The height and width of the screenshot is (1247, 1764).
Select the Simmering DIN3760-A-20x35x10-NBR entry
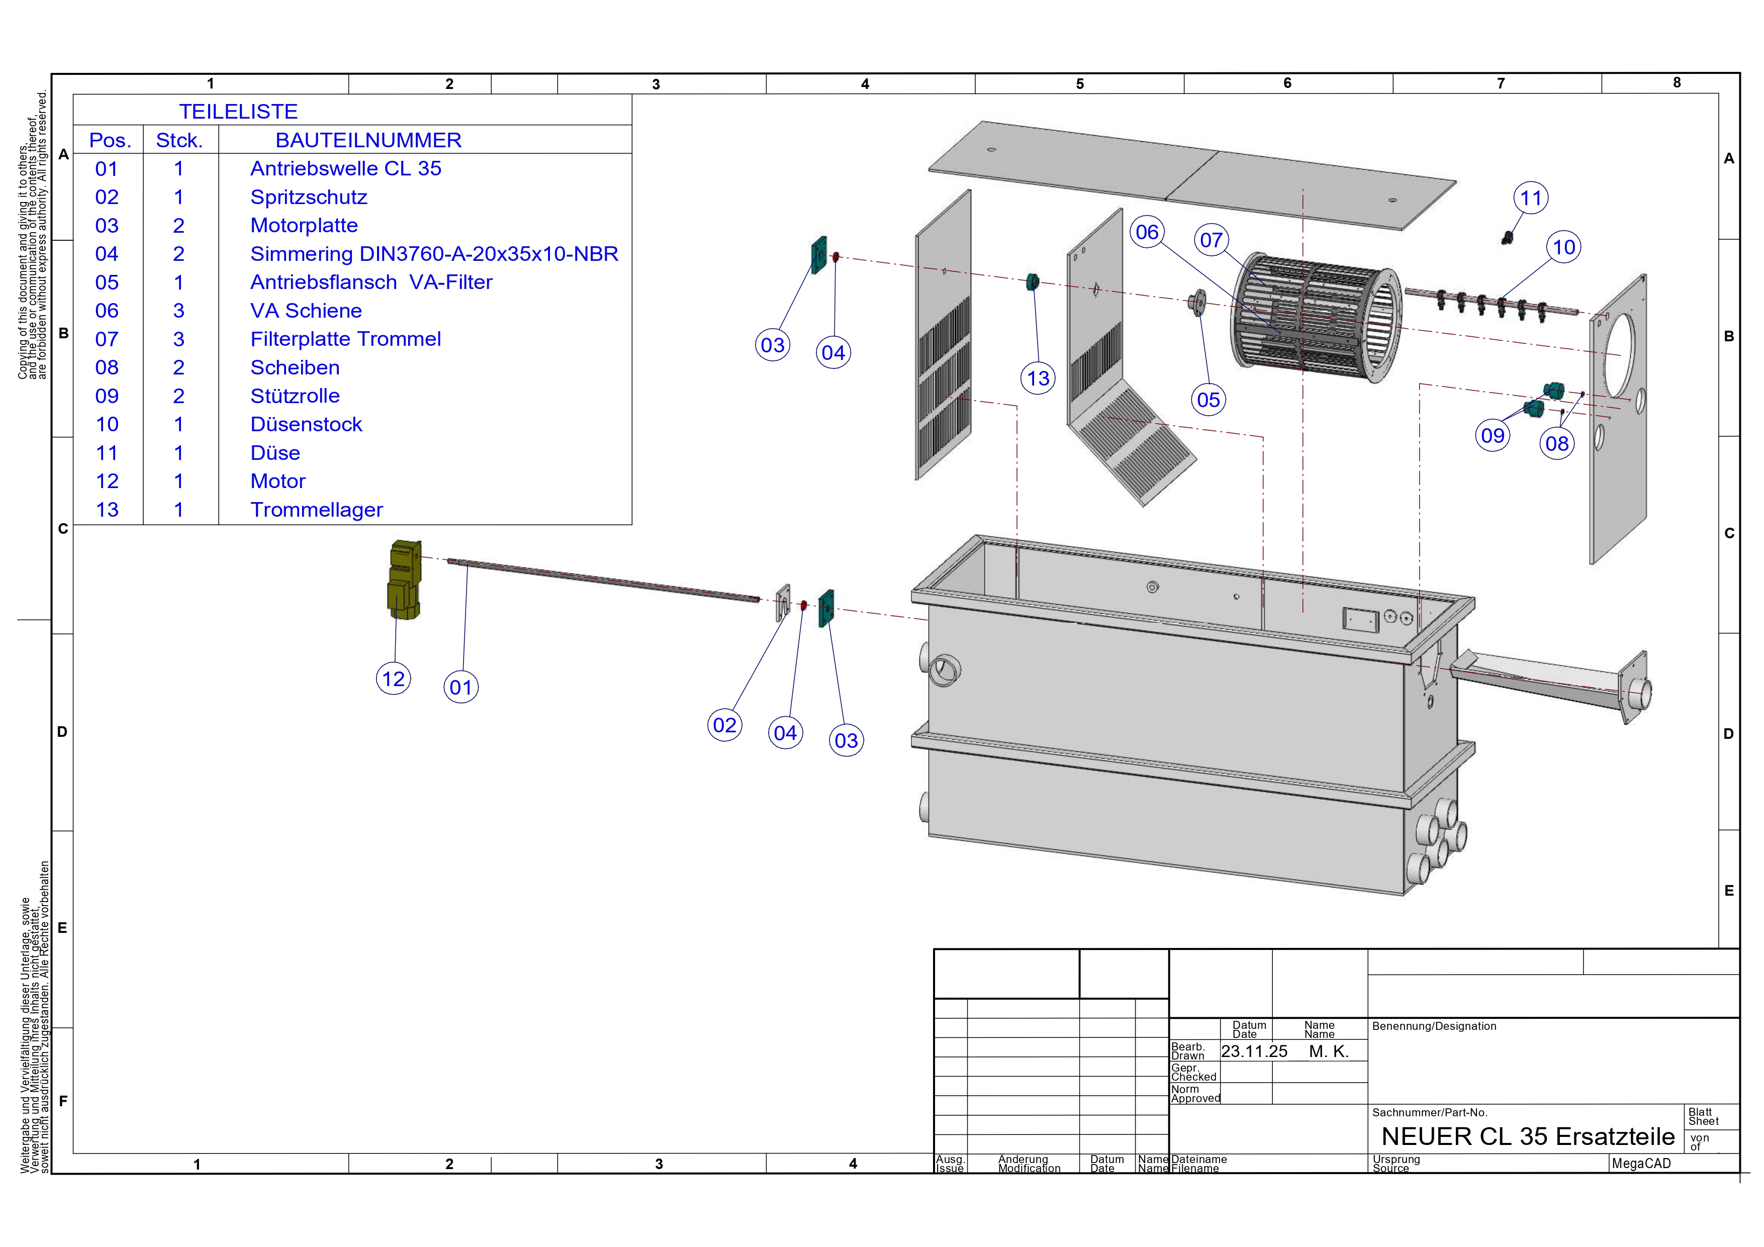(x=434, y=253)
